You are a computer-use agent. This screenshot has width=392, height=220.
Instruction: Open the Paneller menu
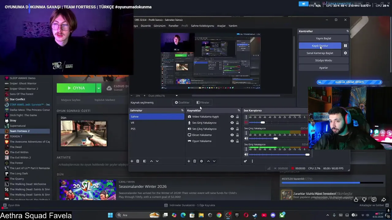click(173, 26)
